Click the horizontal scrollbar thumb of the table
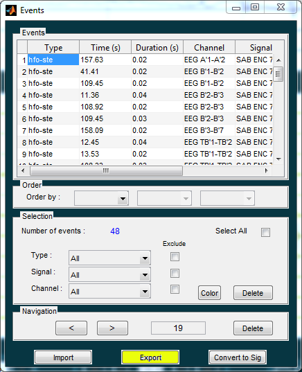Image resolution: width=302 pixels, height=372 pixels. coord(106,170)
